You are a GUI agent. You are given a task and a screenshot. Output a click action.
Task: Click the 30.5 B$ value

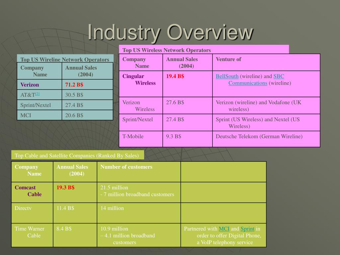tap(74, 95)
